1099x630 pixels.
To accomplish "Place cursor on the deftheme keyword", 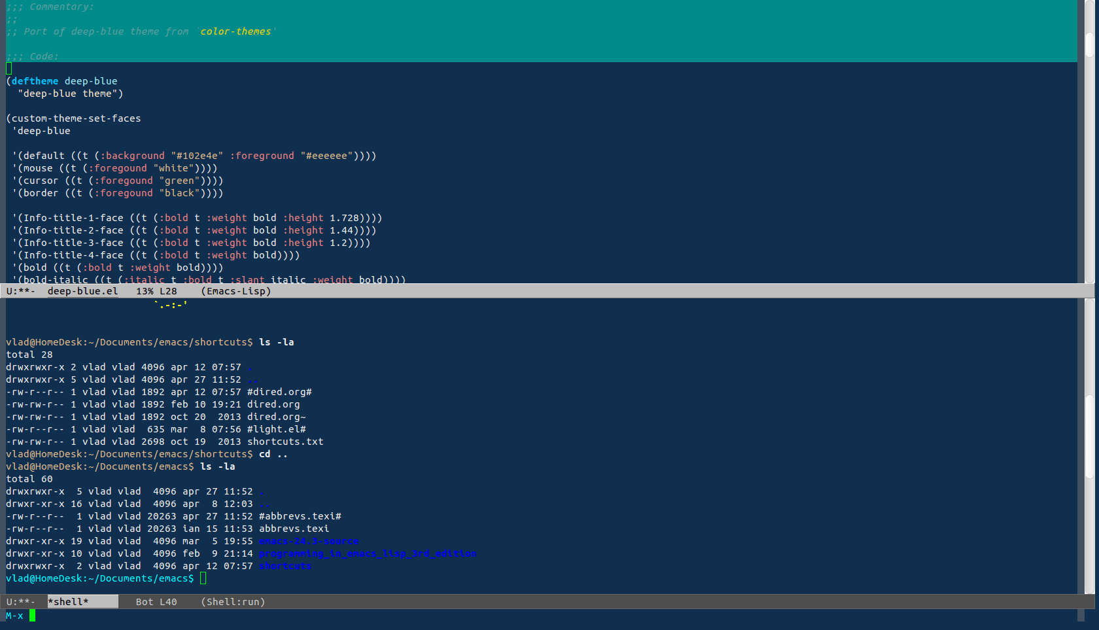I will click(x=34, y=80).
